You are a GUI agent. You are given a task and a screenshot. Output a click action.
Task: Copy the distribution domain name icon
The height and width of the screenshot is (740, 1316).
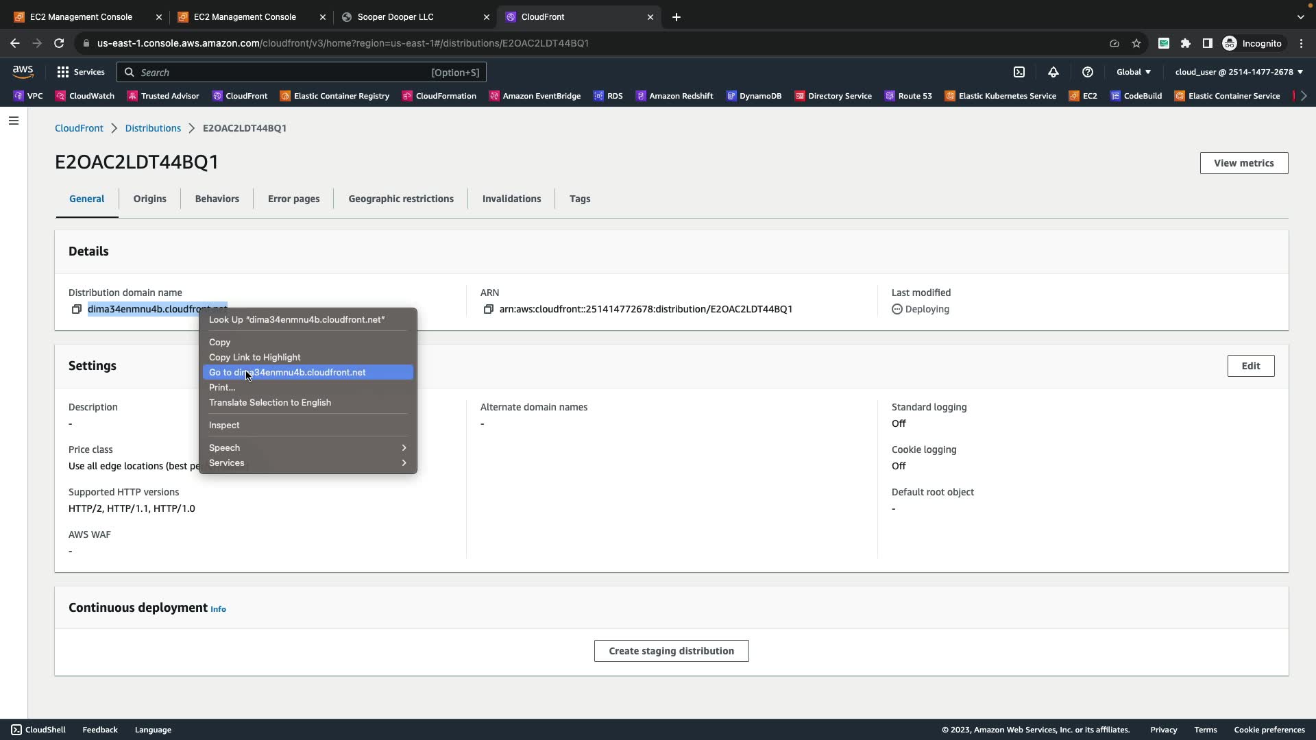pos(77,309)
